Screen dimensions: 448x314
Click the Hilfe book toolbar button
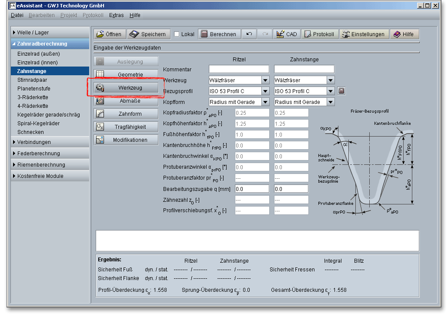click(404, 34)
